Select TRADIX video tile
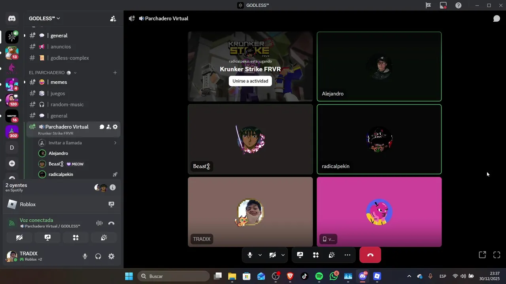This screenshot has width=506, height=284. point(250,212)
